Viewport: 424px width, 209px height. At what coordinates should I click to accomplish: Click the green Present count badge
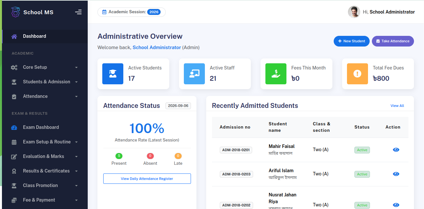coord(119,156)
